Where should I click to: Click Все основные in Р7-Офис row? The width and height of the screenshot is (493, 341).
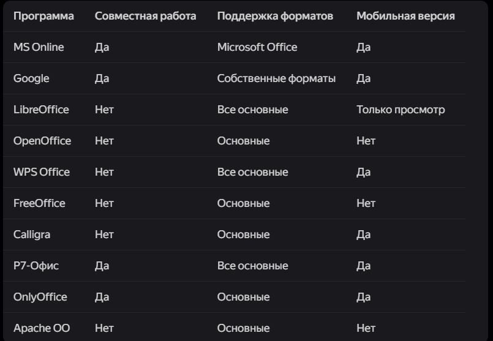[x=252, y=266]
